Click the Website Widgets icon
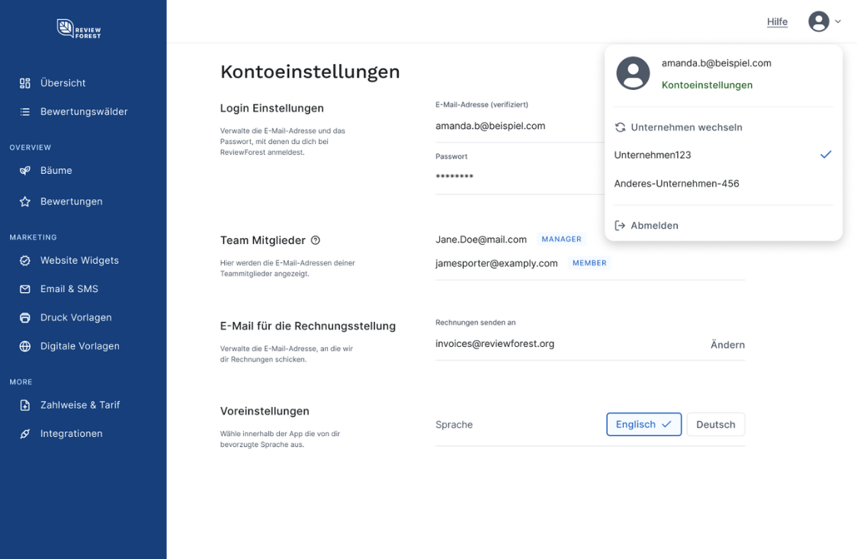 pyautogui.click(x=25, y=261)
